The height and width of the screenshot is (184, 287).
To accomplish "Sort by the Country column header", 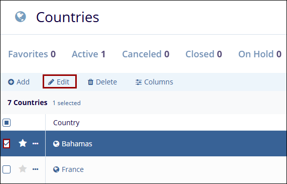I will coord(66,123).
